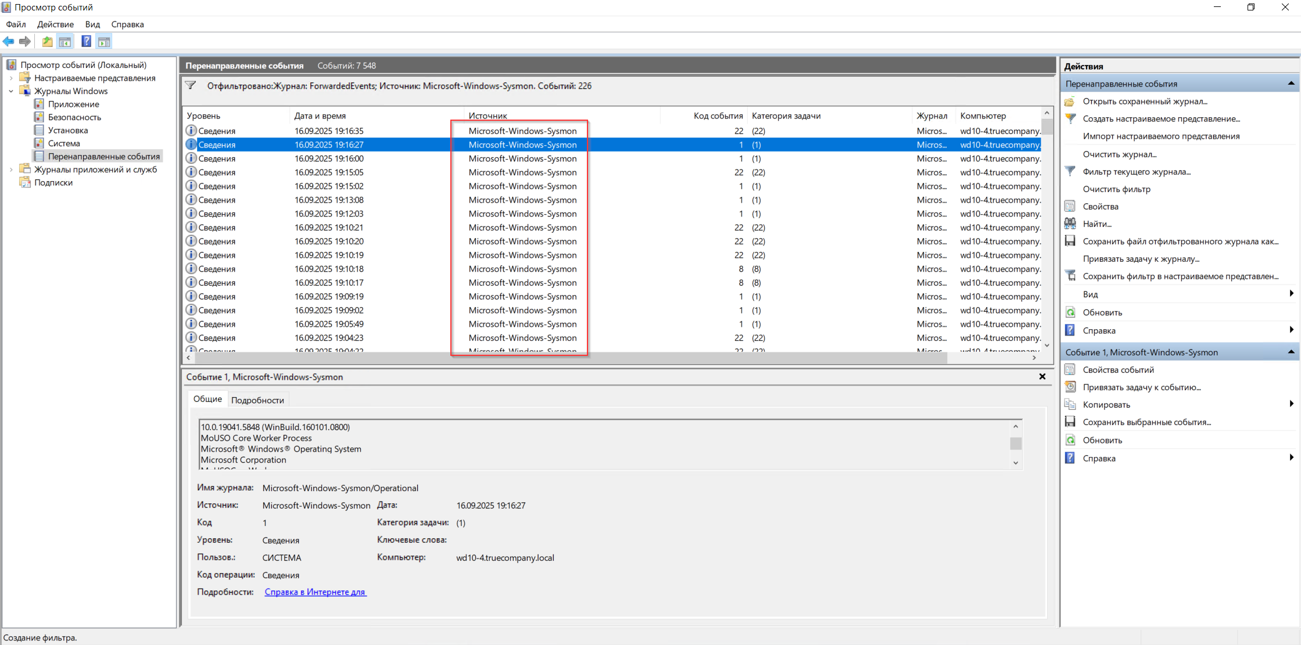This screenshot has width=1301, height=645.
Task: Click the event list horizontal scrollbar right arrow
Action: click(x=1034, y=358)
